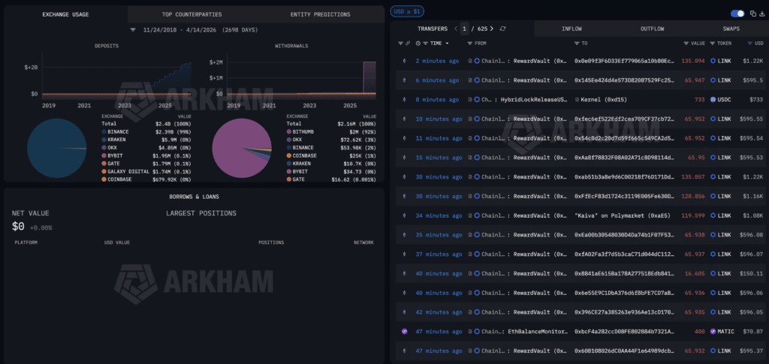Click address 0x8841aE615Ba178A277518Edb841...
Screen dimensions: 769x364
click(625, 273)
